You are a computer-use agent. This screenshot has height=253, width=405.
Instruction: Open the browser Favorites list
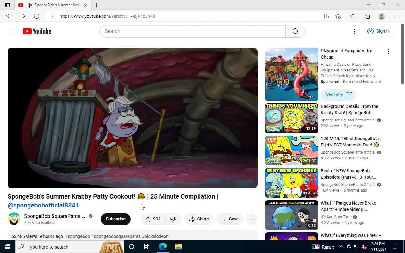pyautogui.click(x=353, y=16)
